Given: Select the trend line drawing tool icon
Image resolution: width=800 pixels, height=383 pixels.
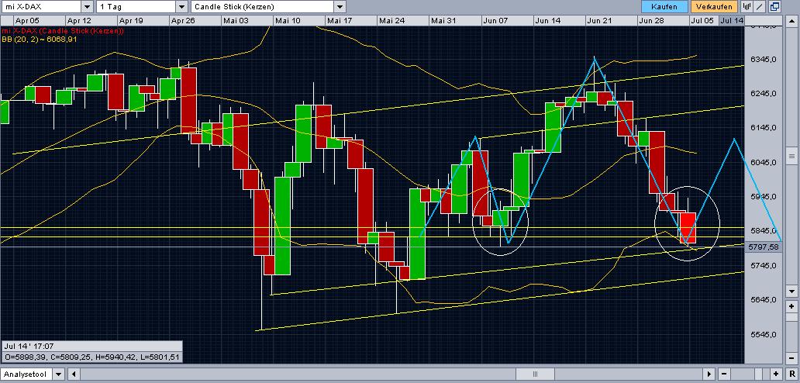Looking at the screenshot, I should pyautogui.click(x=760, y=7).
